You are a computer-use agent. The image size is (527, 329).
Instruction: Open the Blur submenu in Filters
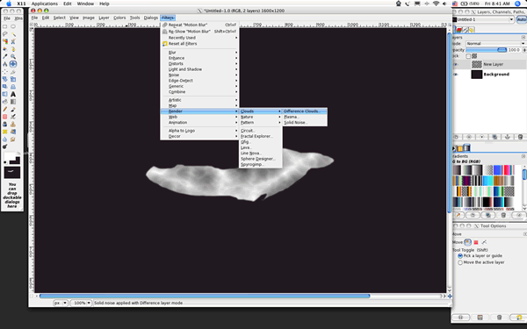pyautogui.click(x=199, y=53)
